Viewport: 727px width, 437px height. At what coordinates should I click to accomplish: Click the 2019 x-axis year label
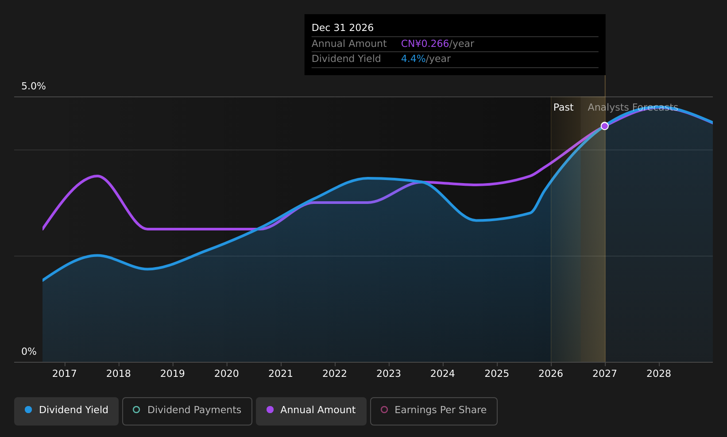(173, 374)
